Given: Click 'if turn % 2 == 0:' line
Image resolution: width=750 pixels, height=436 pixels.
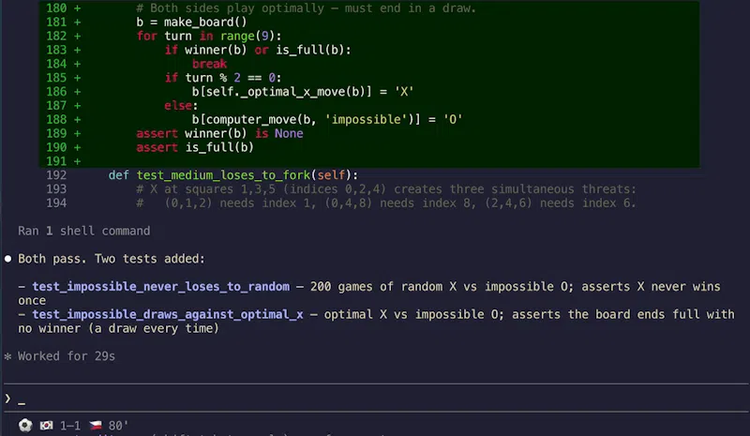Looking at the screenshot, I should coord(223,78).
